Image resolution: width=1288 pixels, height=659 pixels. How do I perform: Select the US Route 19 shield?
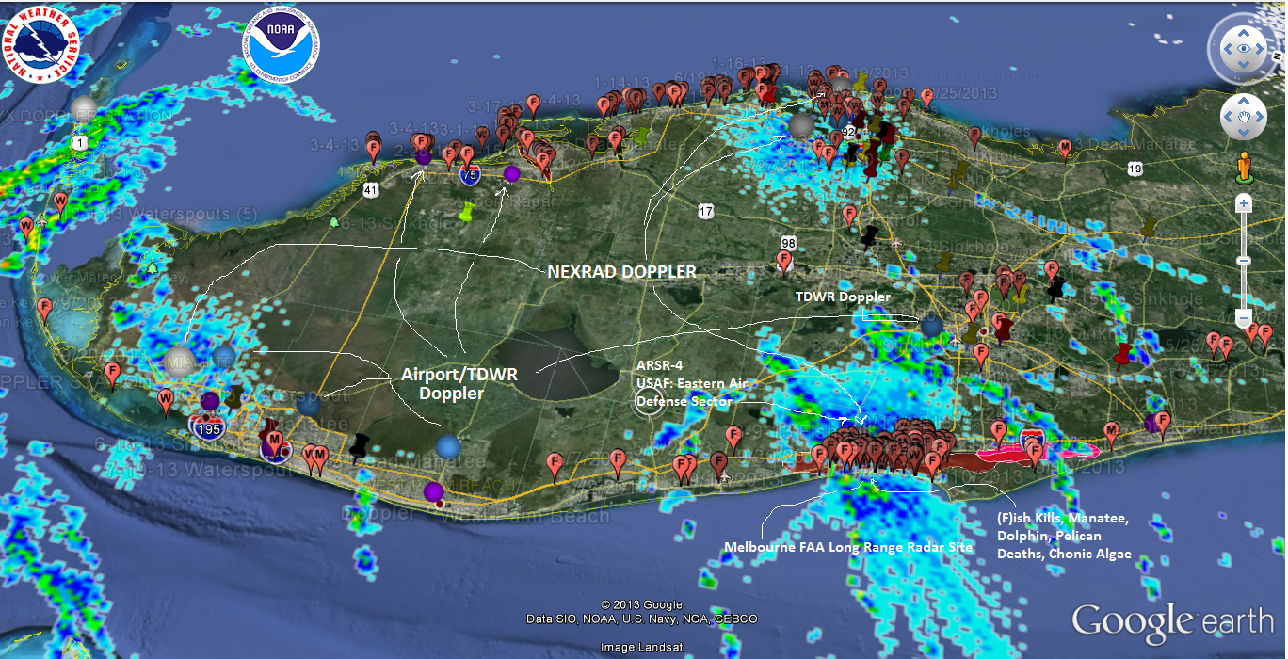click(1135, 169)
